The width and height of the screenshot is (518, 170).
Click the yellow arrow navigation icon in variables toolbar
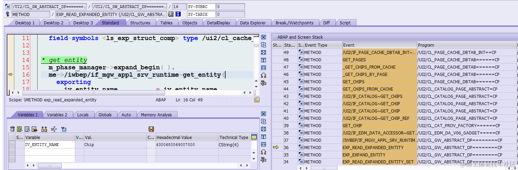54,129
